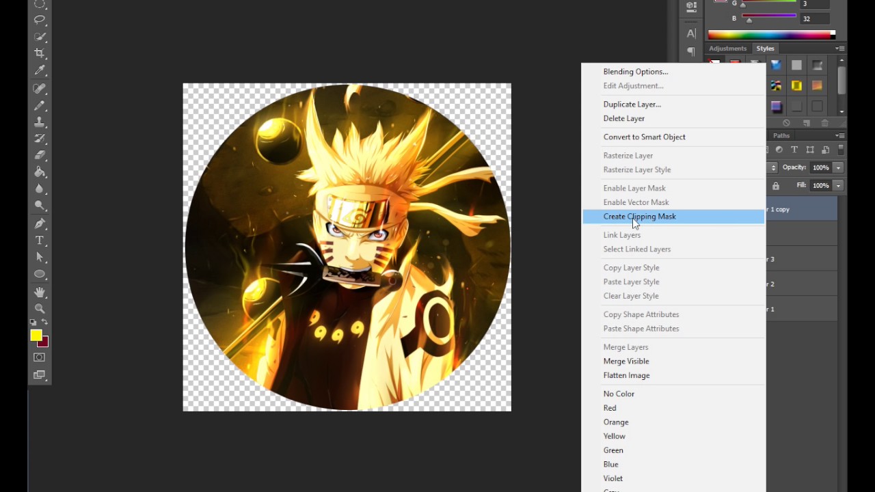Image resolution: width=875 pixels, height=492 pixels.
Task: Select the Pen tool
Action: (x=40, y=223)
